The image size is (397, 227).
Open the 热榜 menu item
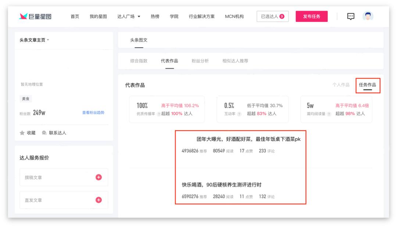tap(155, 16)
